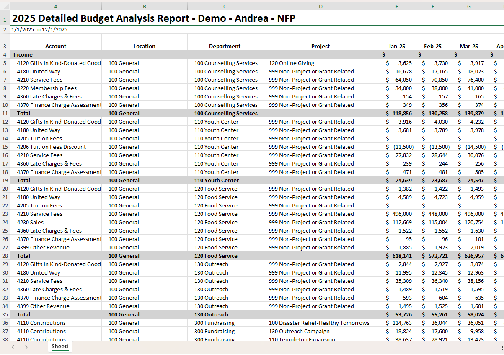Image resolution: width=504 pixels, height=355 pixels.
Task: Click Mar-25 total value 139,879
Action: coord(469,113)
